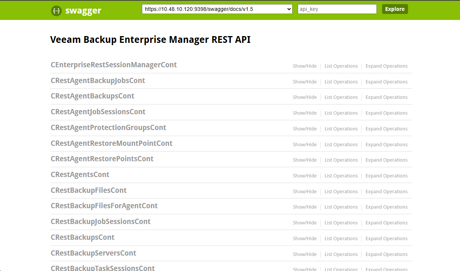Show/Hide CRestAgentBackupsCont operations

[x=305, y=97]
